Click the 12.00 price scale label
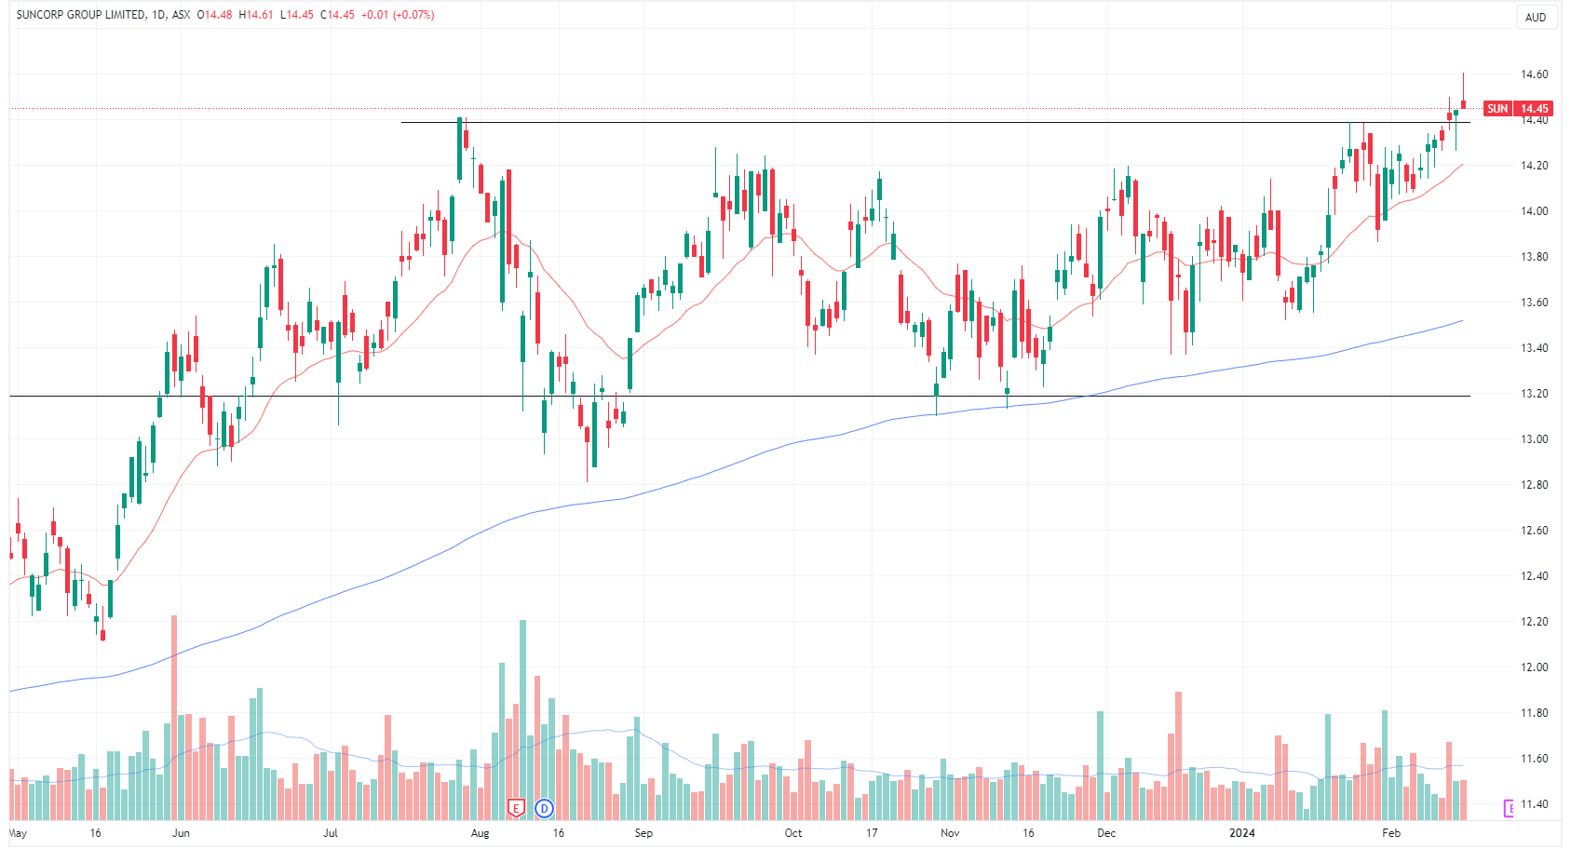Image resolution: width=1571 pixels, height=849 pixels. (x=1534, y=667)
